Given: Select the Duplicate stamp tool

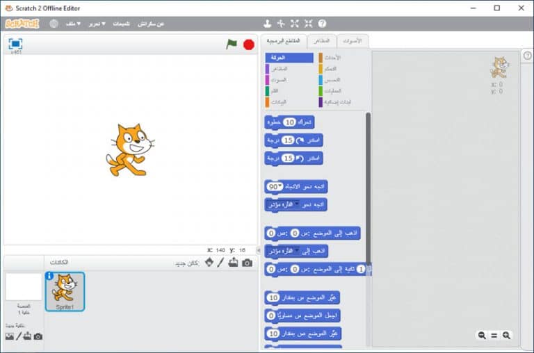Looking at the screenshot, I should (x=267, y=24).
